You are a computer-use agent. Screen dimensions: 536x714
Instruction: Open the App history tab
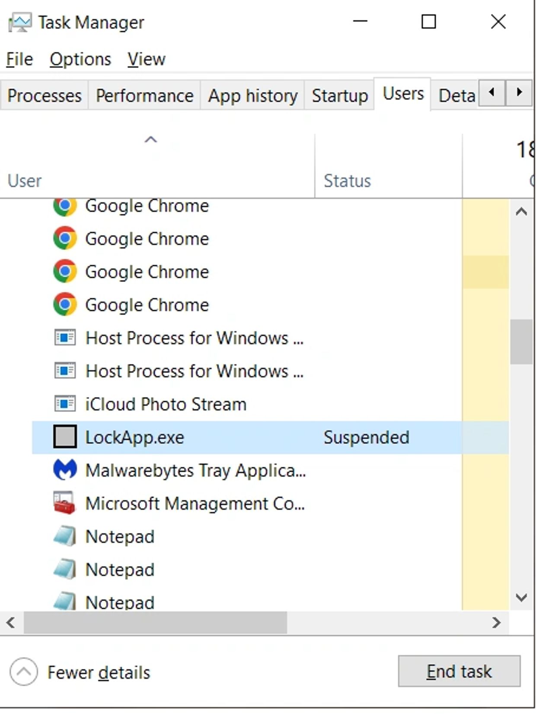pyautogui.click(x=252, y=96)
